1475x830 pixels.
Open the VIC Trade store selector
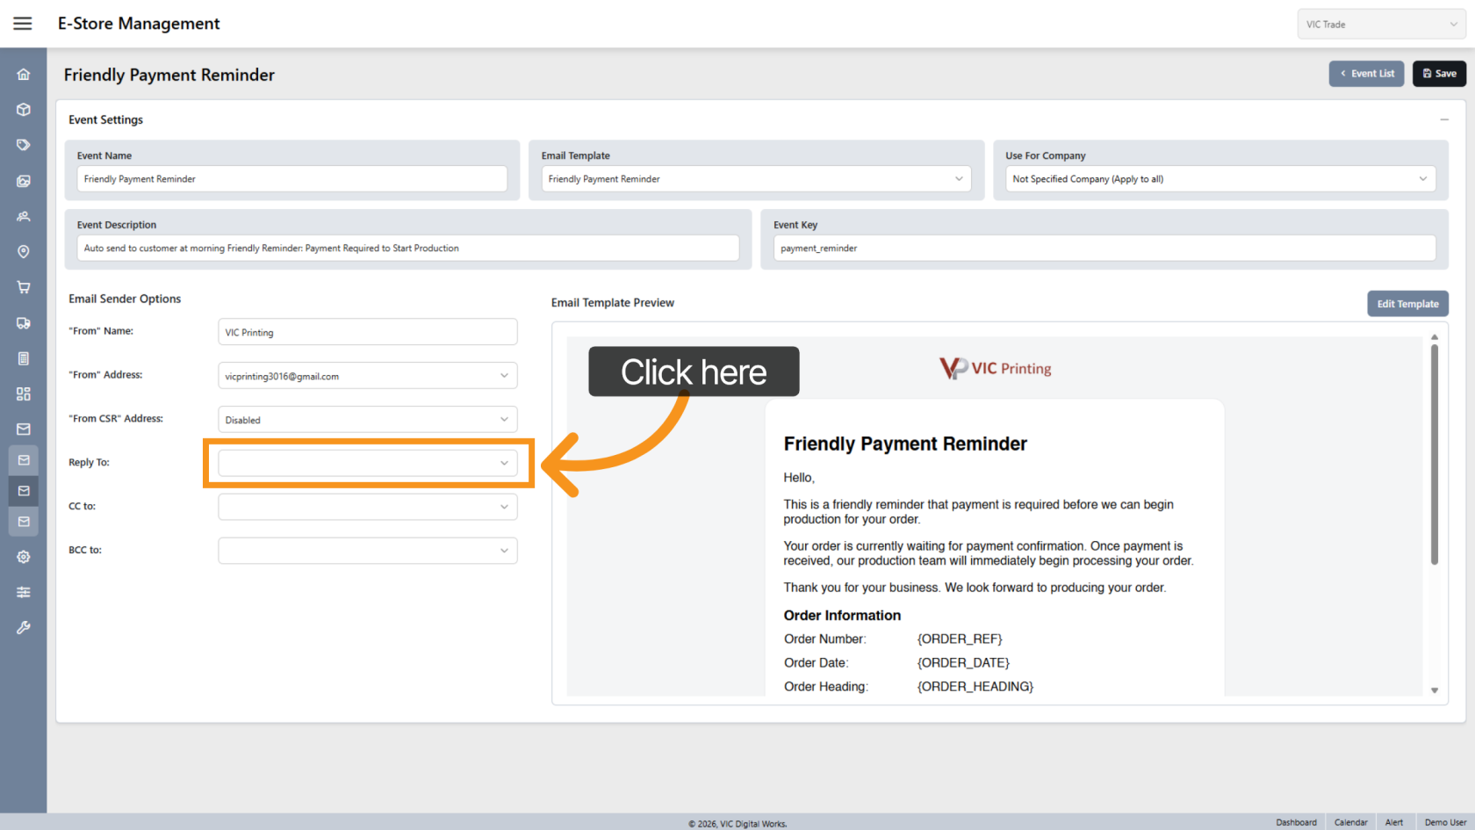(1380, 25)
